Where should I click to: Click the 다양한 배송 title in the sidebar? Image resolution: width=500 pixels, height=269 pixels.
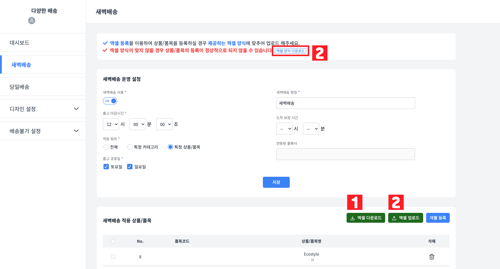44,11
